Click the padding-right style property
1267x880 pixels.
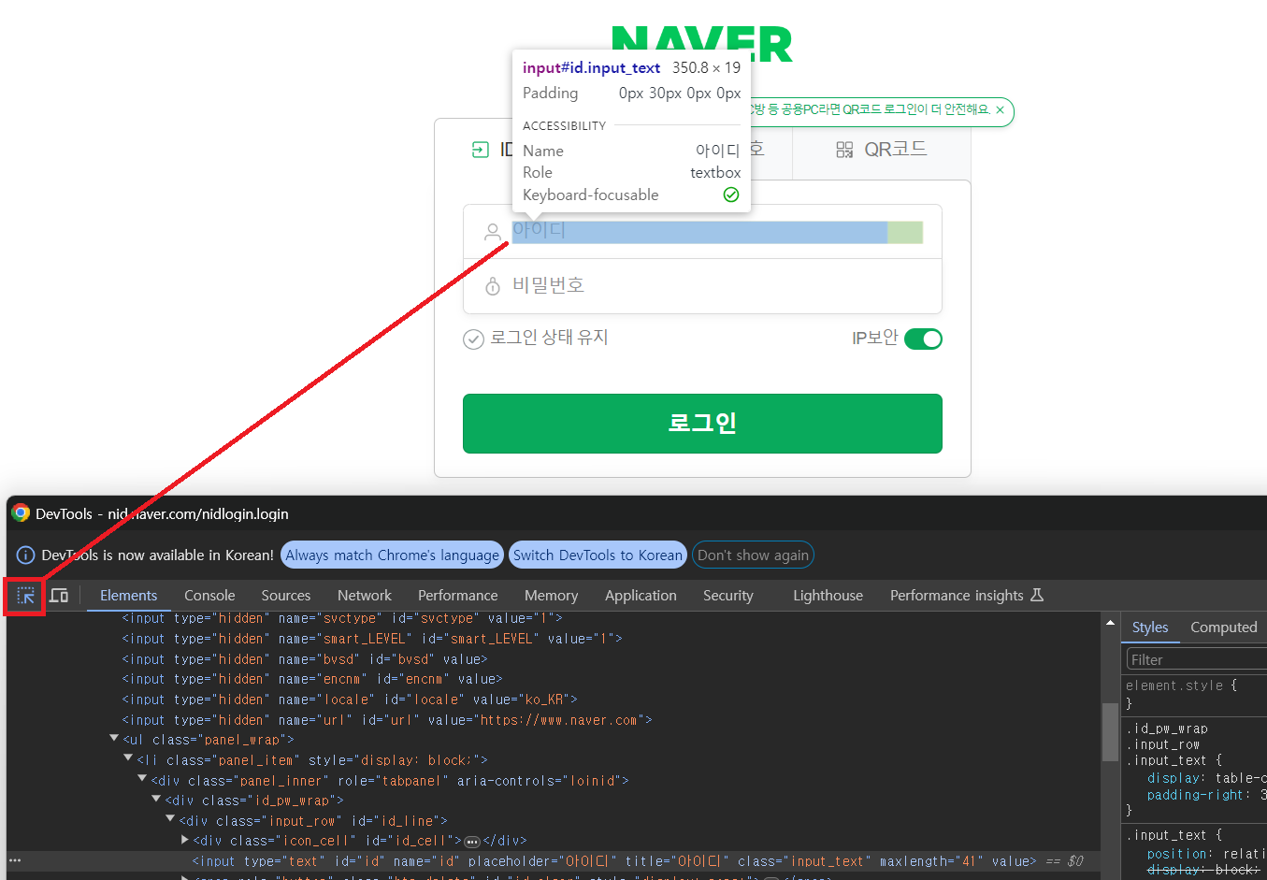pyautogui.click(x=1206, y=795)
